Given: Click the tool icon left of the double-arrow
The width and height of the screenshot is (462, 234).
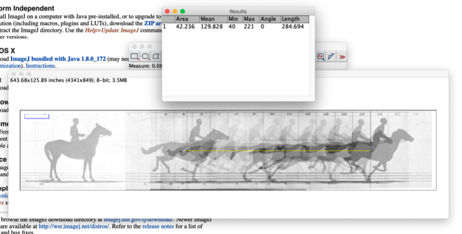Looking at the screenshot, I should (331, 56).
